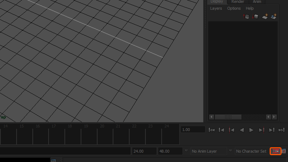
Task: Click the animation end time field 48.00
Action: 170,151
